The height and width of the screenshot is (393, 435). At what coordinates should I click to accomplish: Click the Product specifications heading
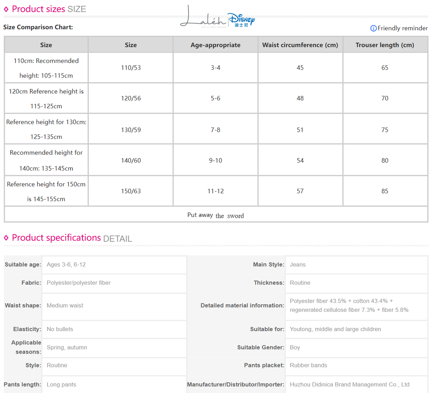point(72,238)
